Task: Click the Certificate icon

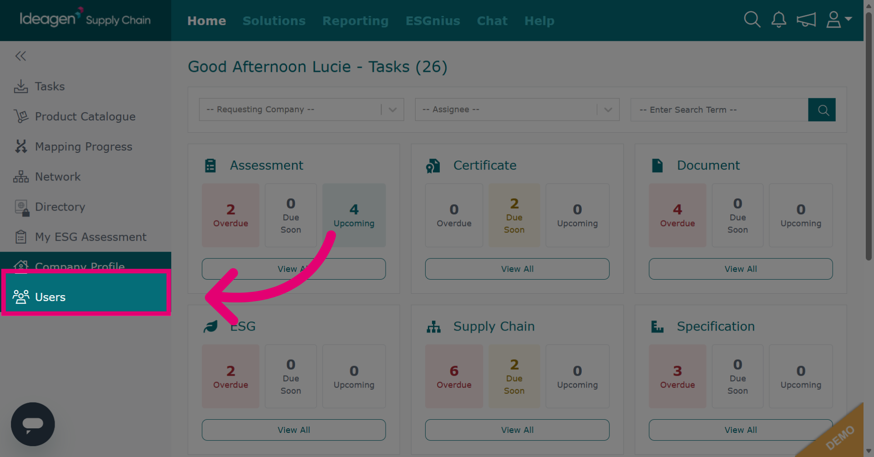Action: 433,166
